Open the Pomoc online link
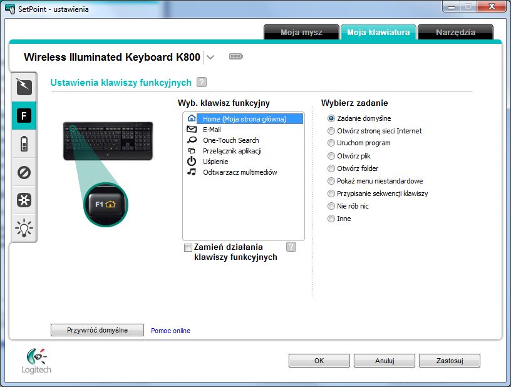 (170, 331)
